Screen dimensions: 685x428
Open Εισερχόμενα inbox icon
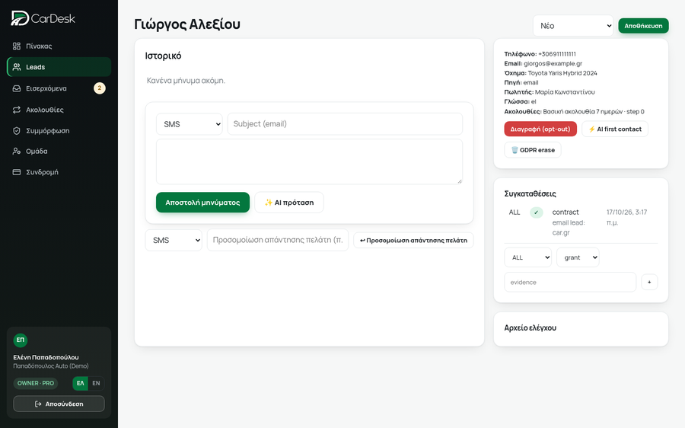pyautogui.click(x=17, y=88)
